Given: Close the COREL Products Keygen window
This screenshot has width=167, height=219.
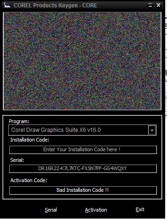Looking at the screenshot, I should 158,6.
